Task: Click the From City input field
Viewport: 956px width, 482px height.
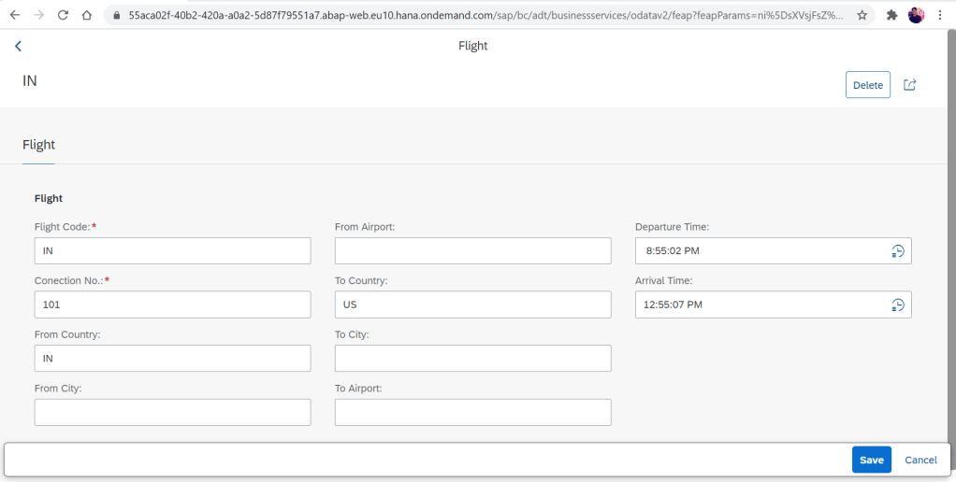Action: pyautogui.click(x=172, y=412)
